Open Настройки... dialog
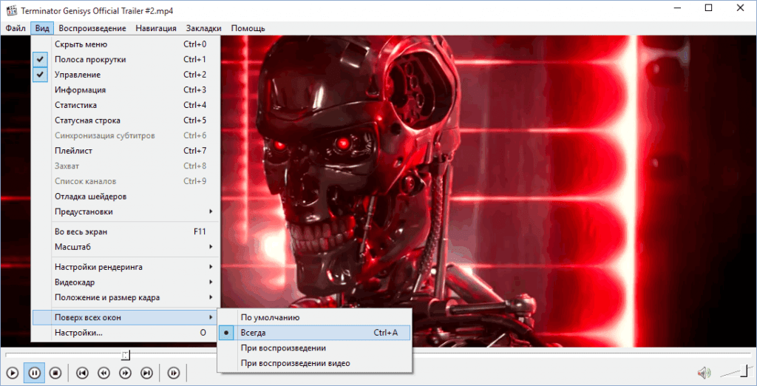 pyautogui.click(x=126, y=333)
